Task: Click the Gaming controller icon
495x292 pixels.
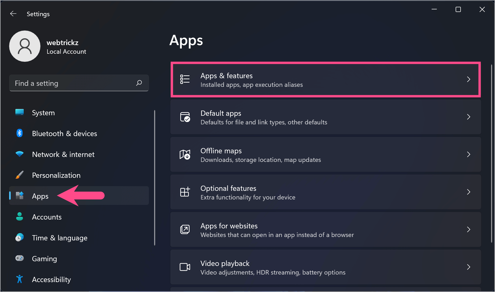Action: pyautogui.click(x=20, y=258)
